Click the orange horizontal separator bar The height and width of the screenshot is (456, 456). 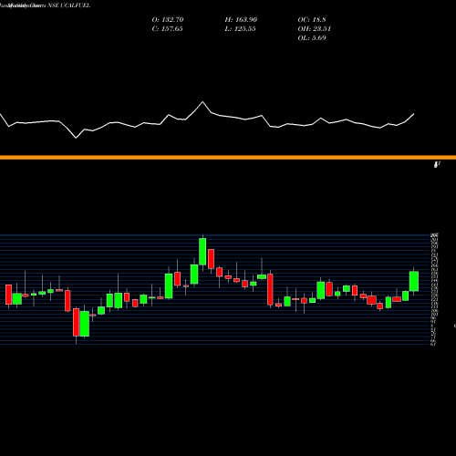tap(228, 157)
